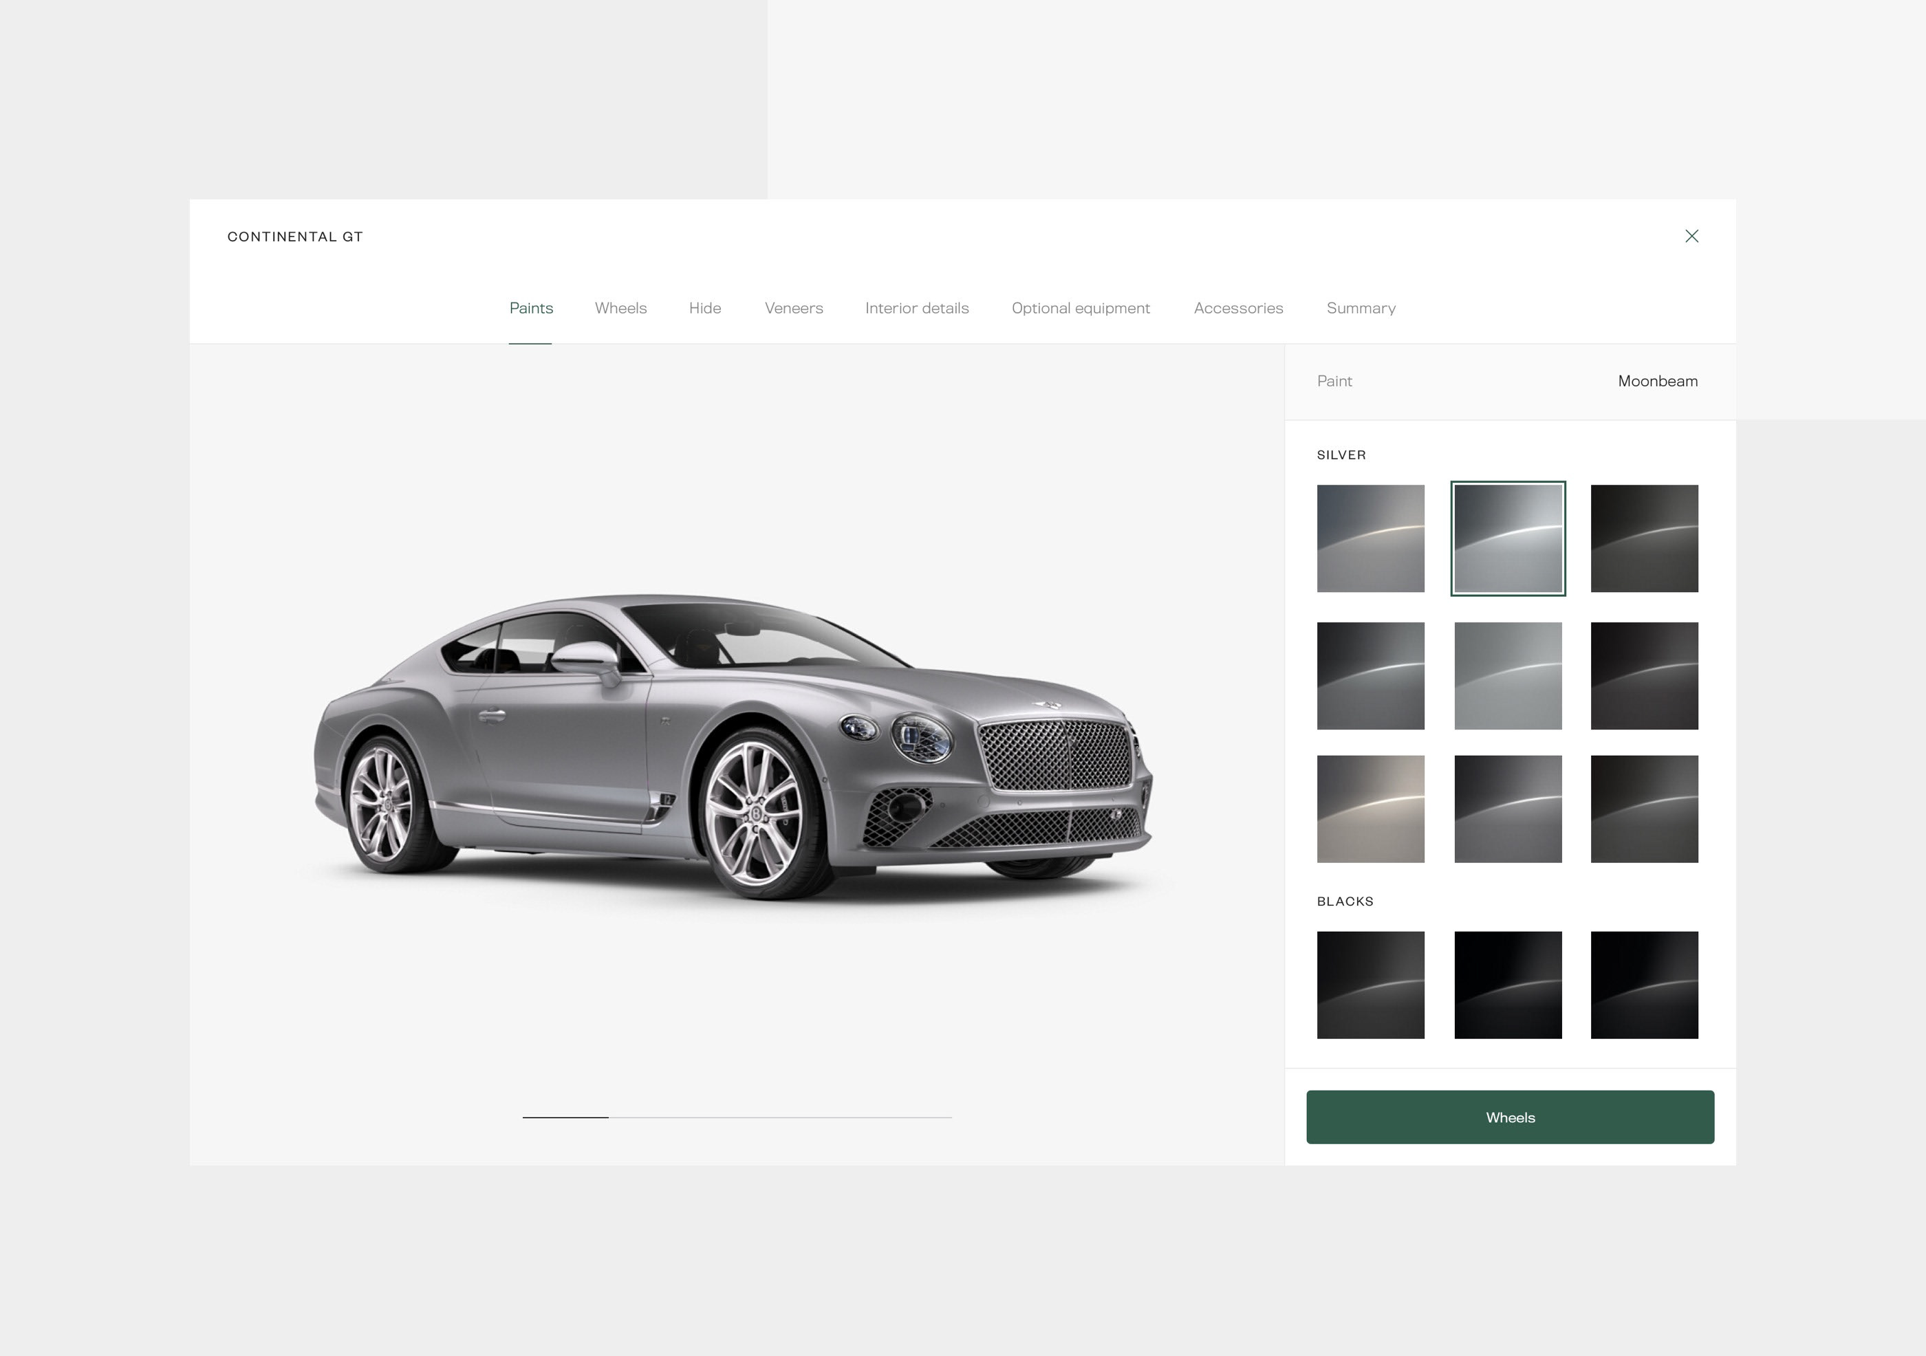Navigate to Interior details section
Screen dimensions: 1926x1356
[916, 308]
